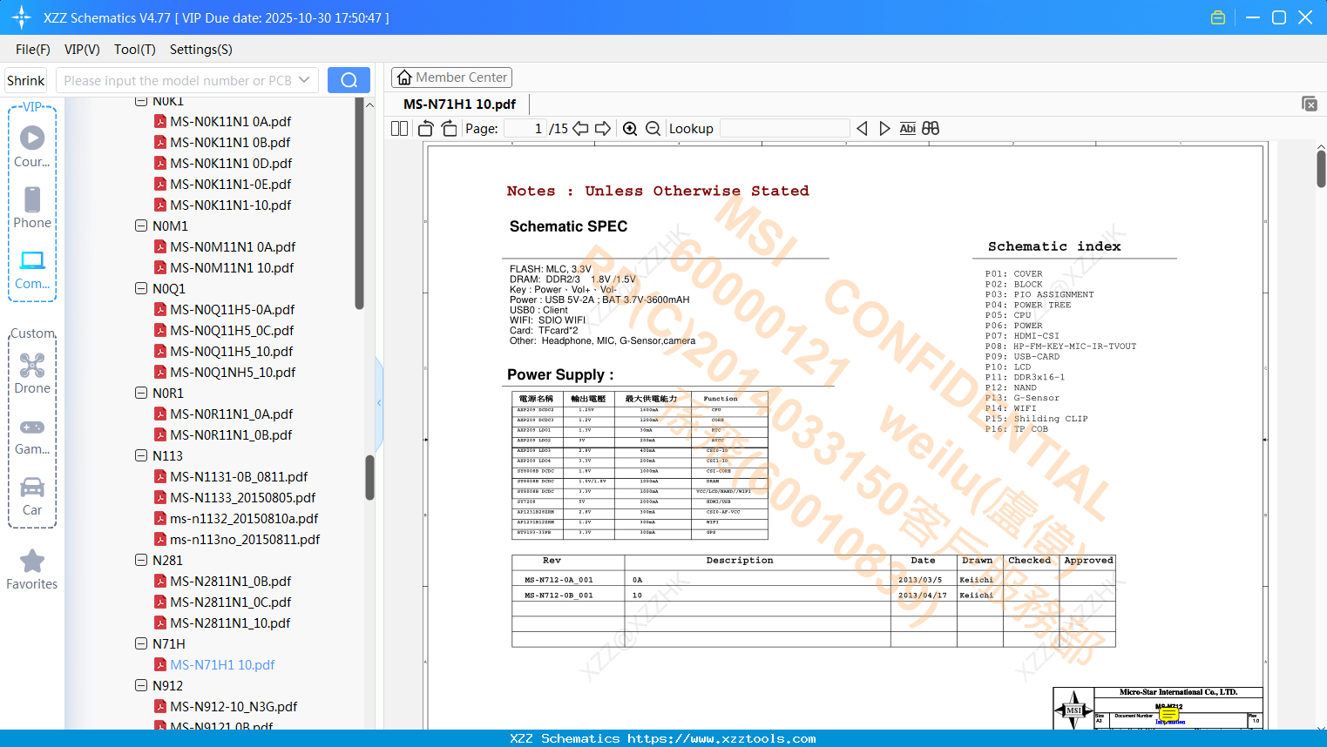Go to the next page arrow
The image size is (1327, 747).
click(603, 129)
